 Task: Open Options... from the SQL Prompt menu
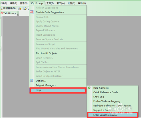[x=41, y=81]
